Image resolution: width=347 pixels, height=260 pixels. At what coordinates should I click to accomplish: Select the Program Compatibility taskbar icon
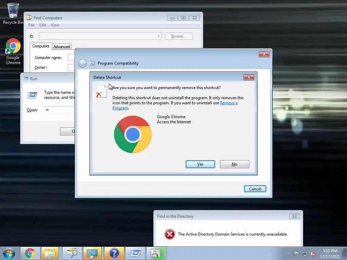coord(156,253)
